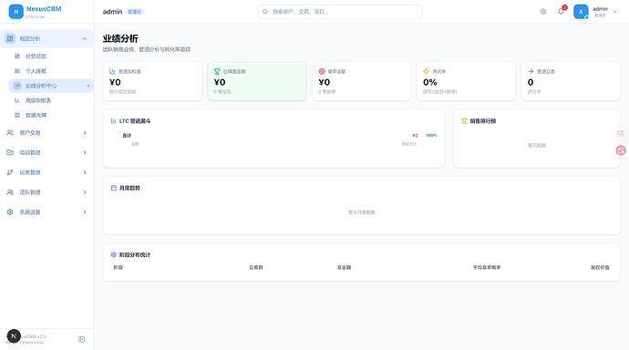Open the 个人座舱 sidebar item
629x350 pixels.
(x=51, y=71)
